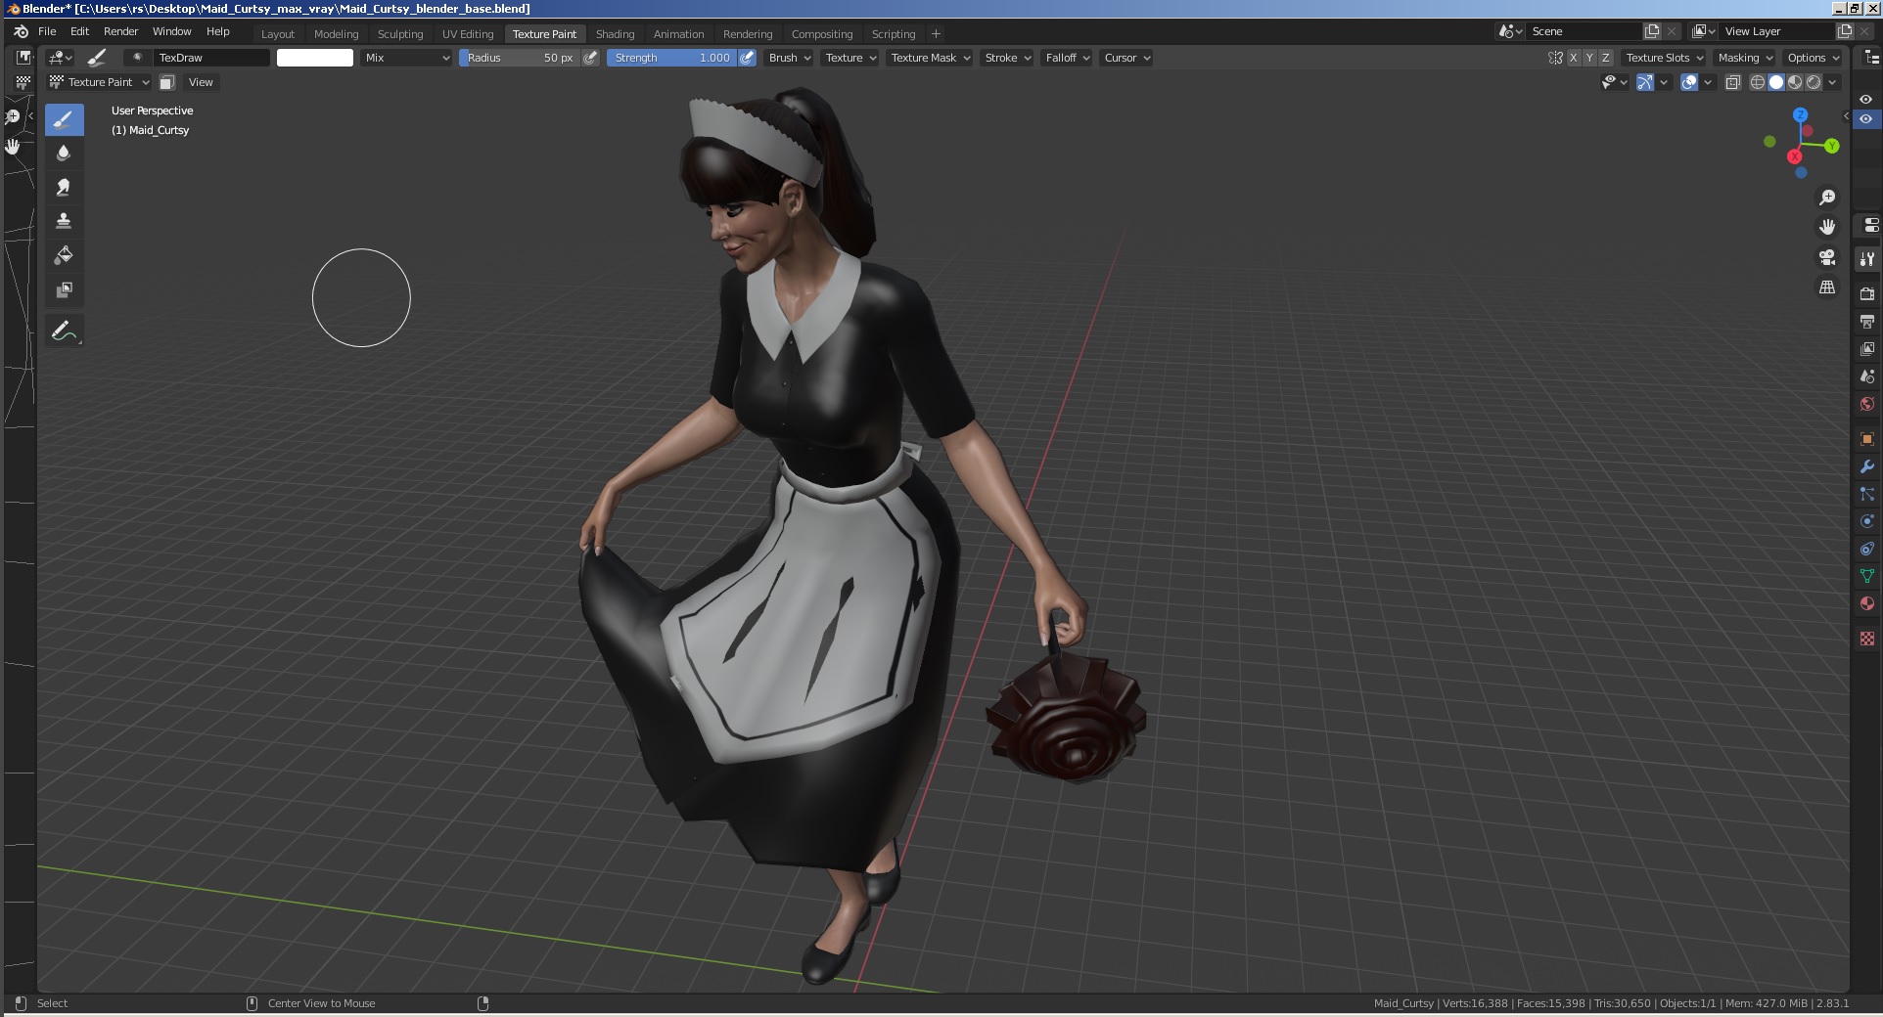
Task: Toggle camera view gizmo icon
Action: [1826, 257]
